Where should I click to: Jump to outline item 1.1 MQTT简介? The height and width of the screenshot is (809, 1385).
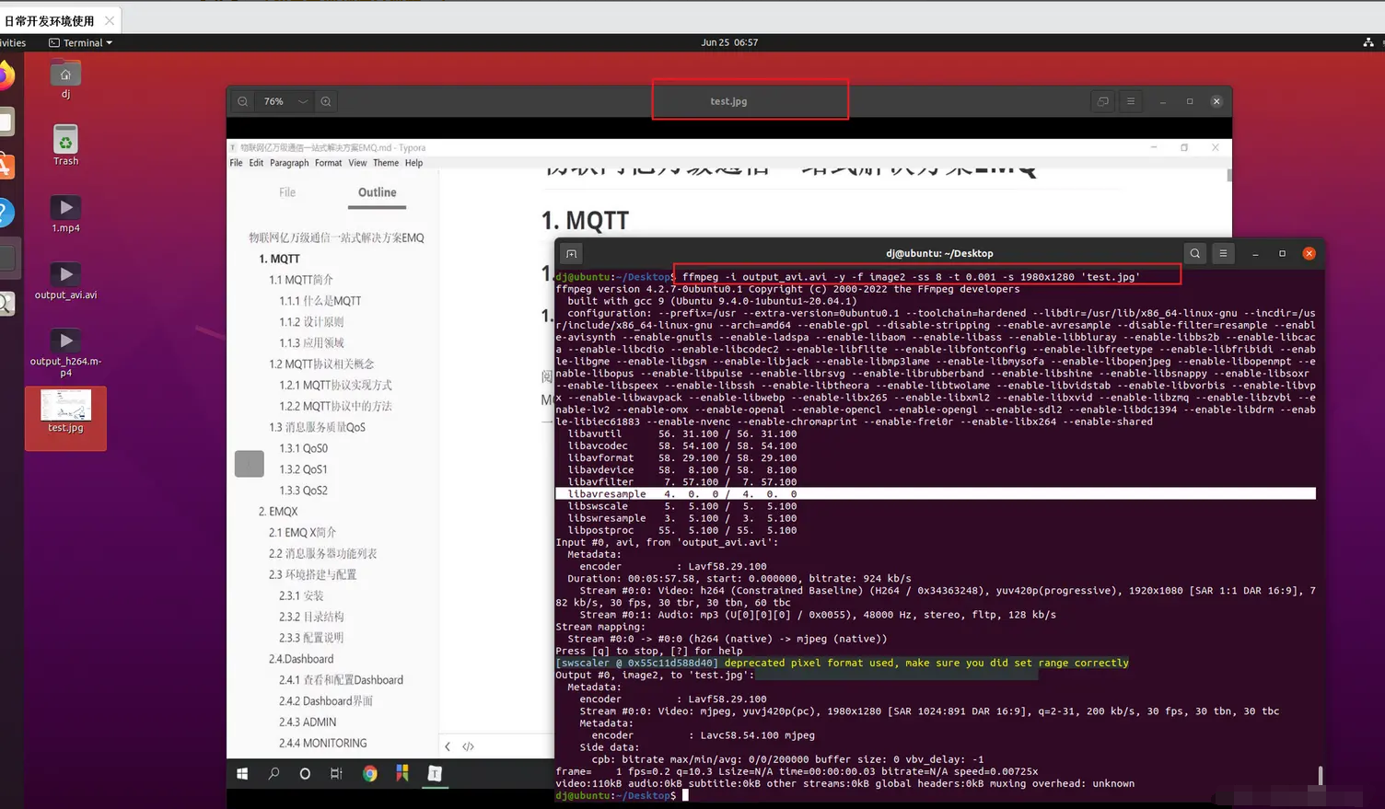[301, 280]
